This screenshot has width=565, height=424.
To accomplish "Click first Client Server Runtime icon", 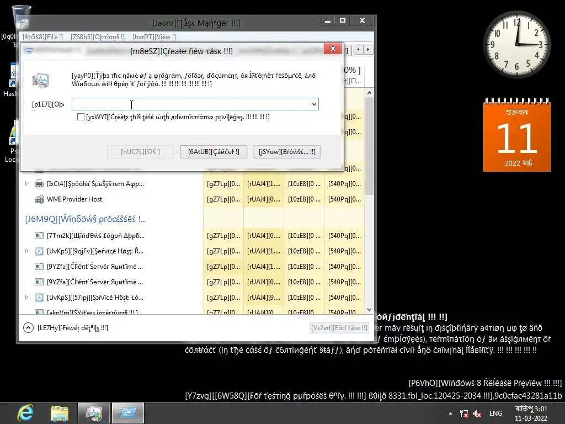I will (39, 267).
